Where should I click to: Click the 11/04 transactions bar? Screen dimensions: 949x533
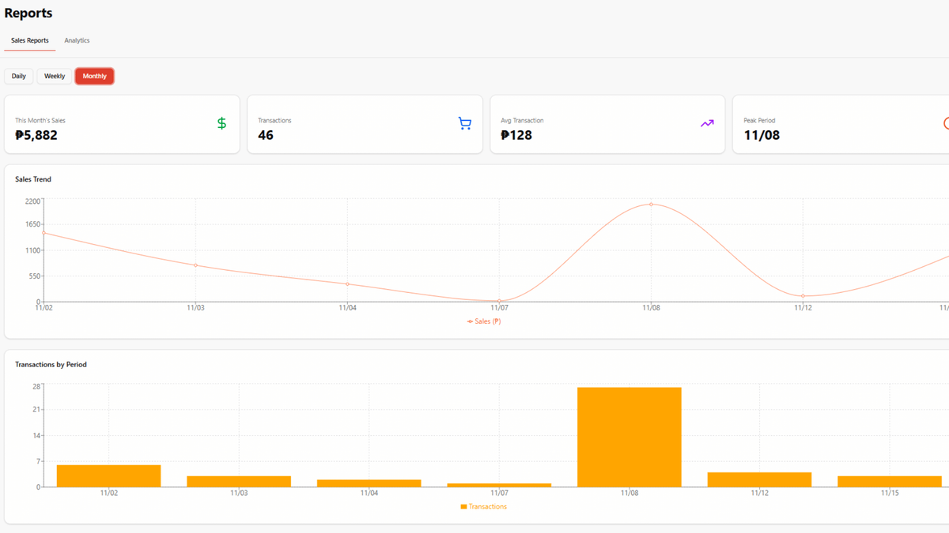pyautogui.click(x=369, y=483)
